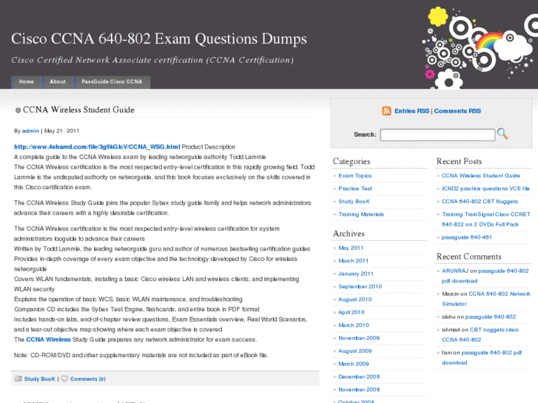538x403 pixels.
Task: Open Marcin's comment on CCNA 640-802 Network Simulator
Action: [x=486, y=299]
